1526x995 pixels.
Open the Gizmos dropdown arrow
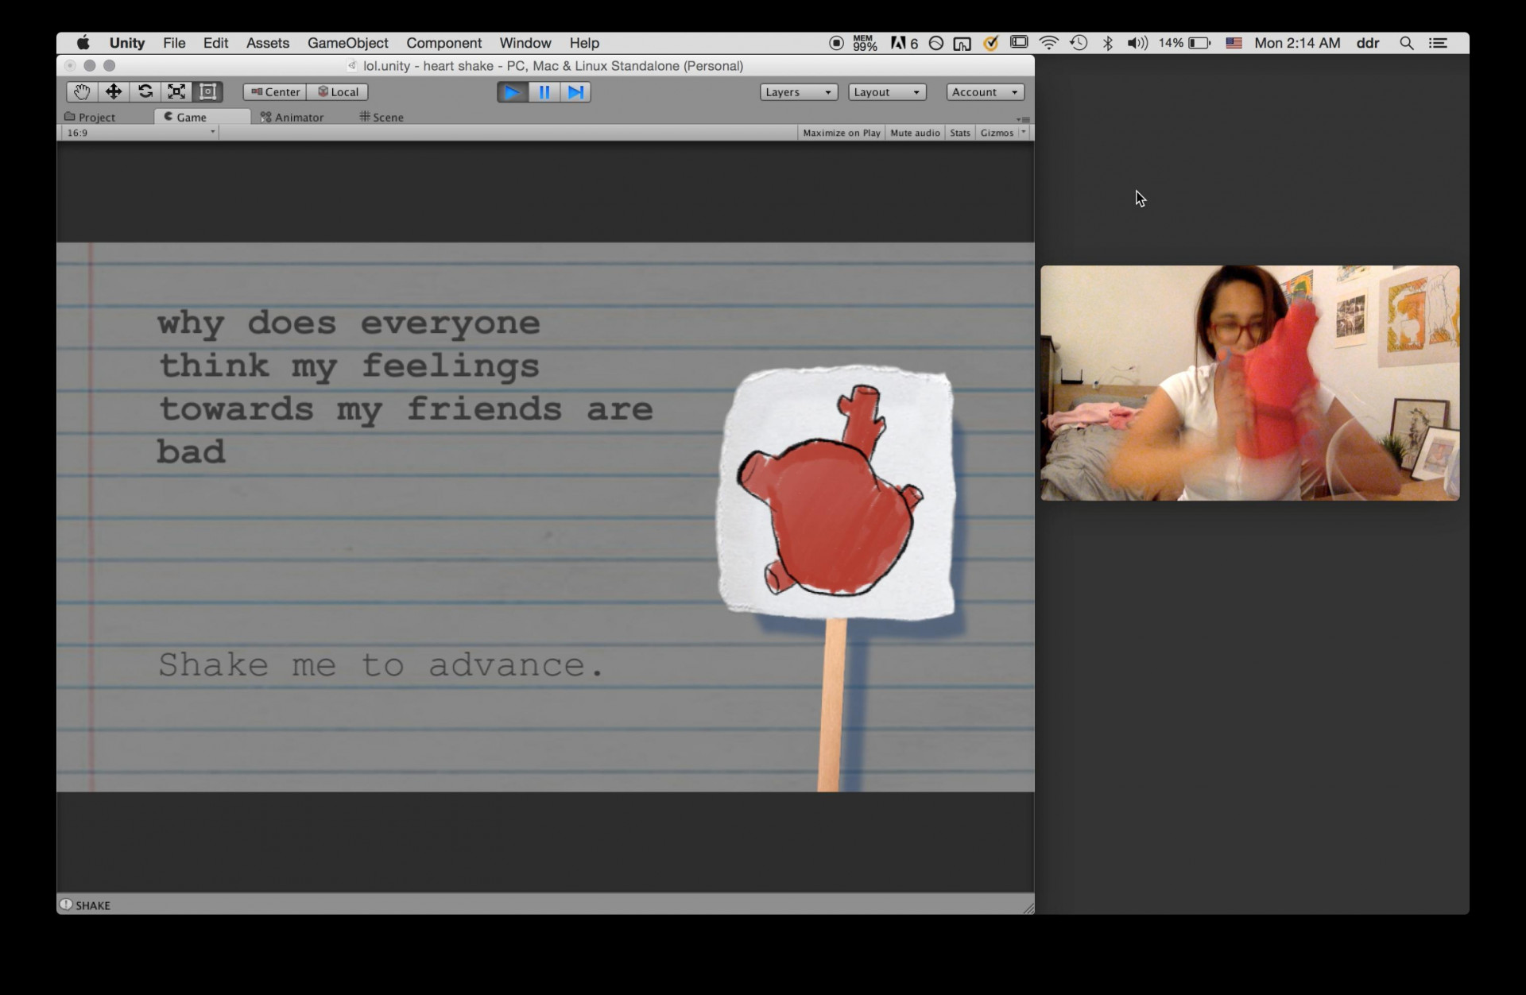[1024, 133]
